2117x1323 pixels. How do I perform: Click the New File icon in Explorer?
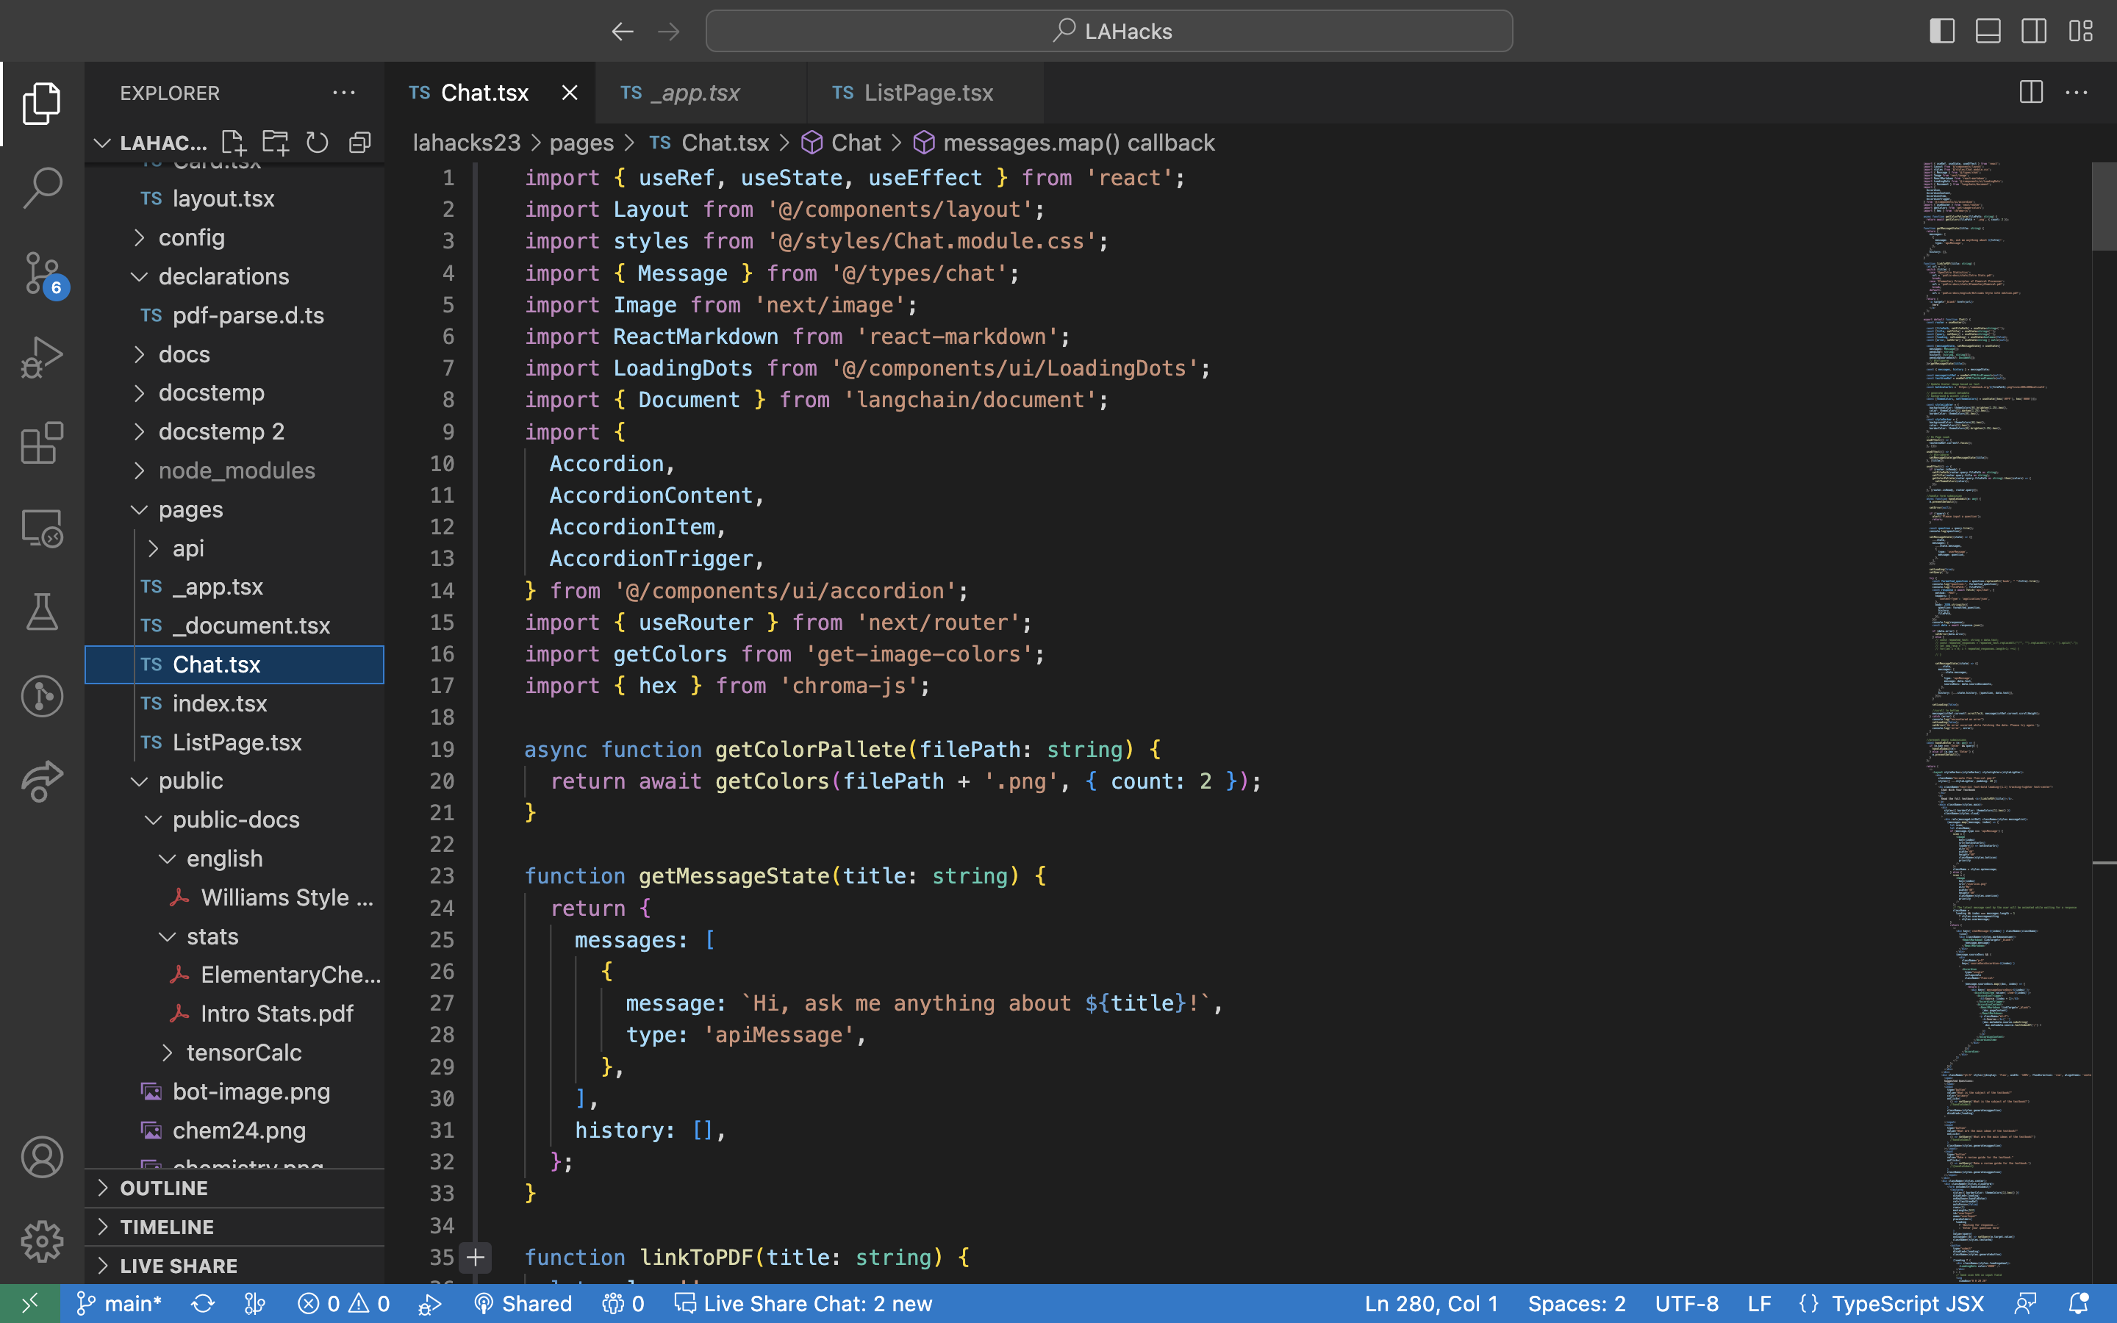pyautogui.click(x=233, y=143)
